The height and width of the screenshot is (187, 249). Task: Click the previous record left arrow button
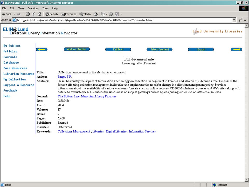point(42,49)
